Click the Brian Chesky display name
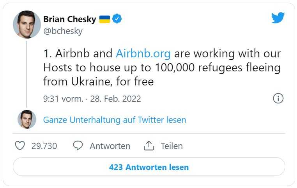Image resolution: width=297 pixels, height=188 pixels. click(x=70, y=19)
